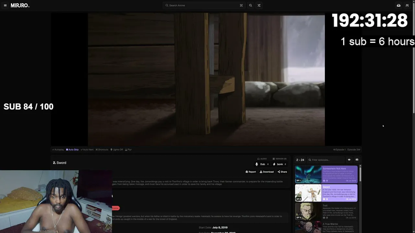Share this episode
415x233 pixels.
[282, 172]
